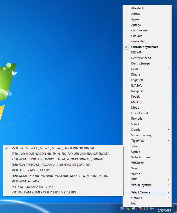Select EVASoft menu item
This screenshot has height=213, width=177.
tap(147, 86)
